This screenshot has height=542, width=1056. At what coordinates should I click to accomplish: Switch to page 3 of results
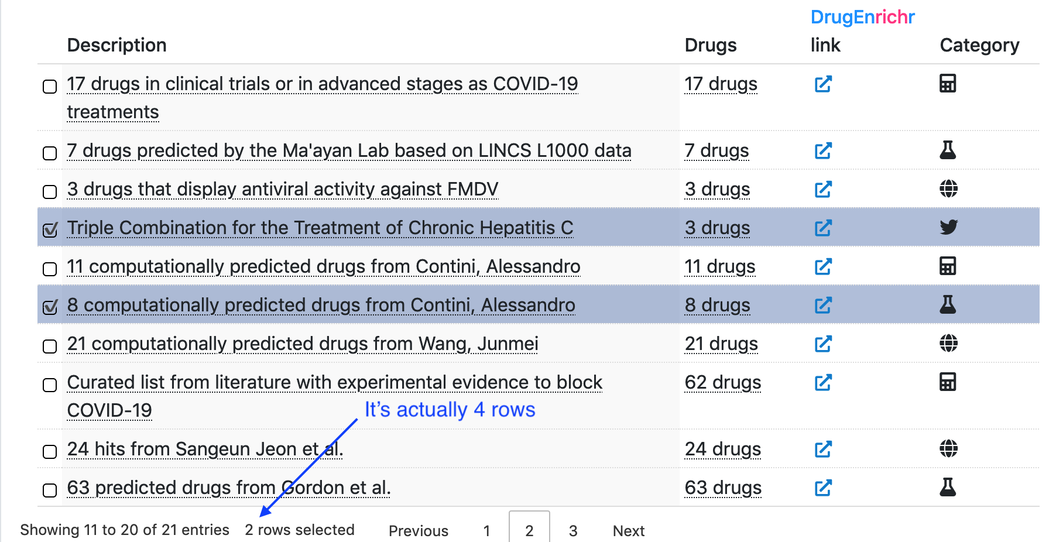point(572,530)
